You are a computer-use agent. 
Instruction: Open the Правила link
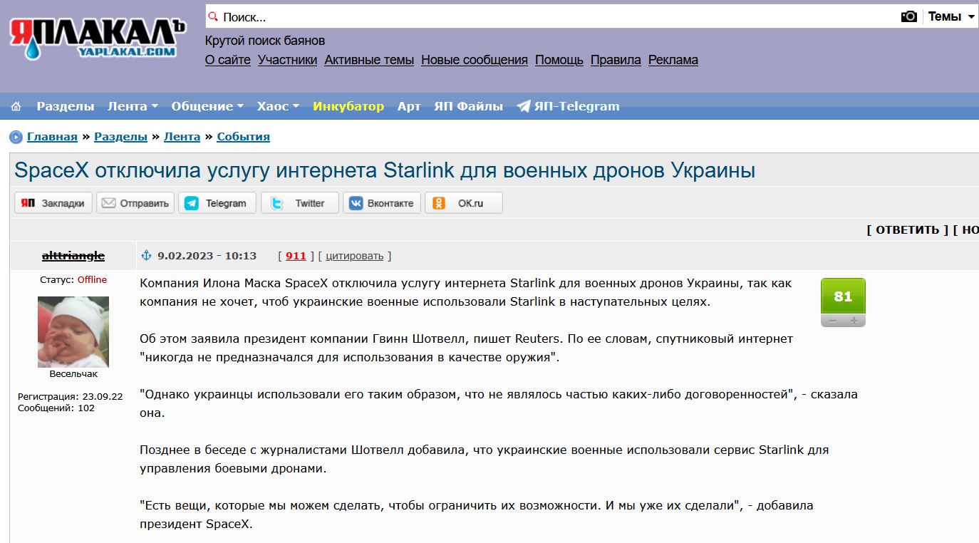tap(616, 60)
